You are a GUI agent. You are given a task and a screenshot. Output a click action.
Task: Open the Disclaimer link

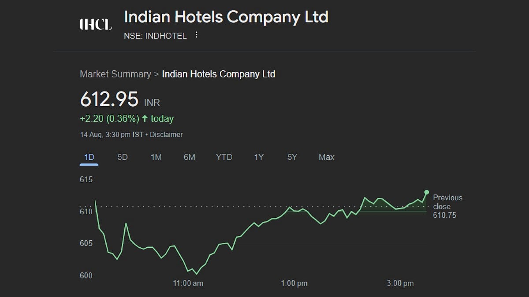pyautogui.click(x=166, y=135)
